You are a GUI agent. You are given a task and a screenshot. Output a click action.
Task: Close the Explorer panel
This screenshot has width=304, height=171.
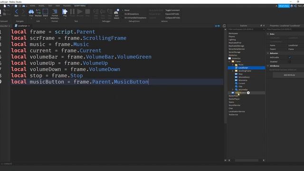point(264,26)
